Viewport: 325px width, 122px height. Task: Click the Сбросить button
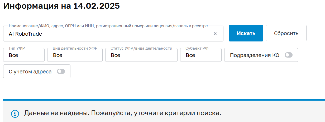pyautogui.click(x=286, y=33)
